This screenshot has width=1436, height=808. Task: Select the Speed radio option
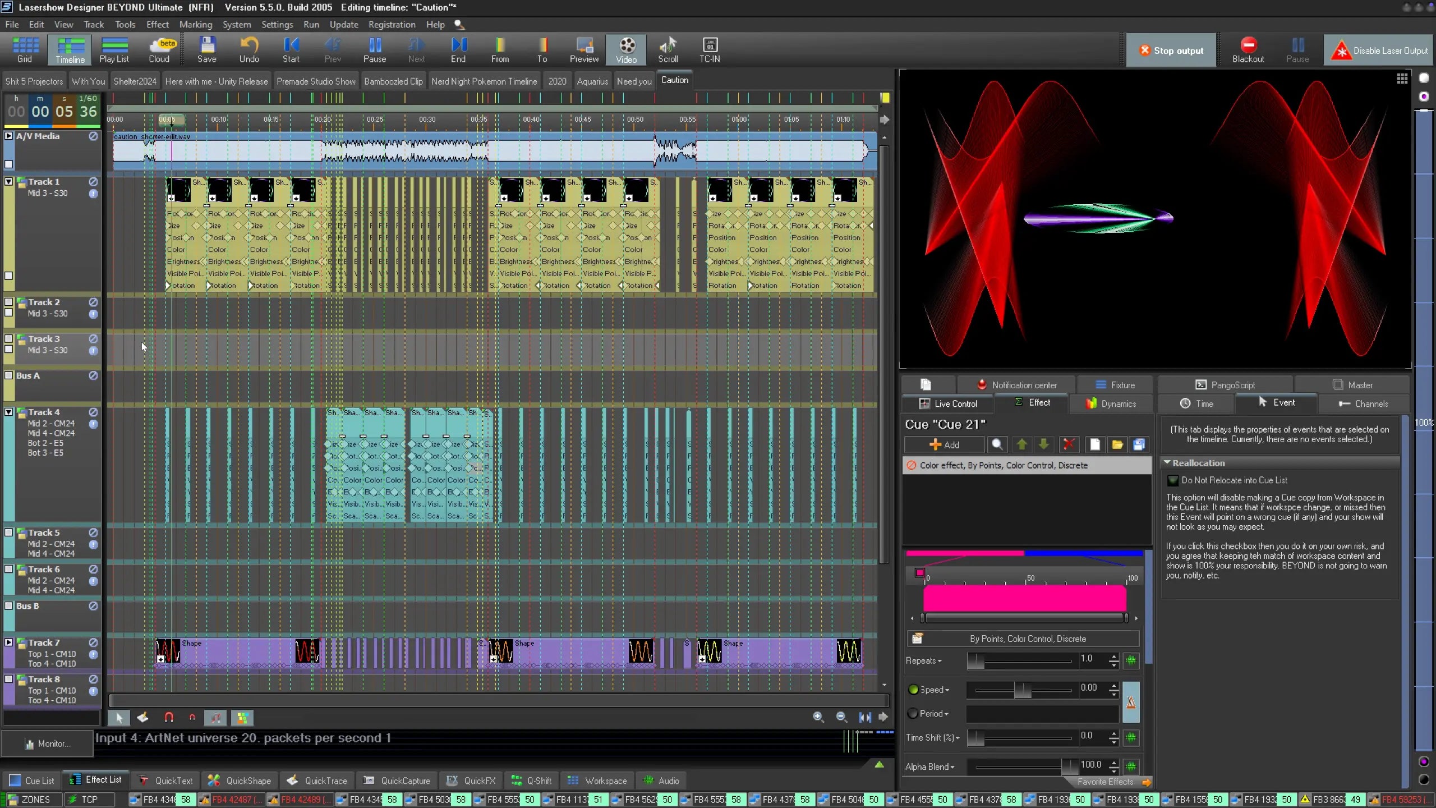(913, 690)
